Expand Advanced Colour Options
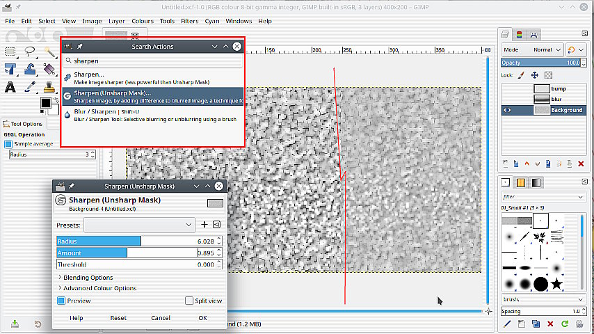The width and height of the screenshot is (594, 334). [97, 288]
